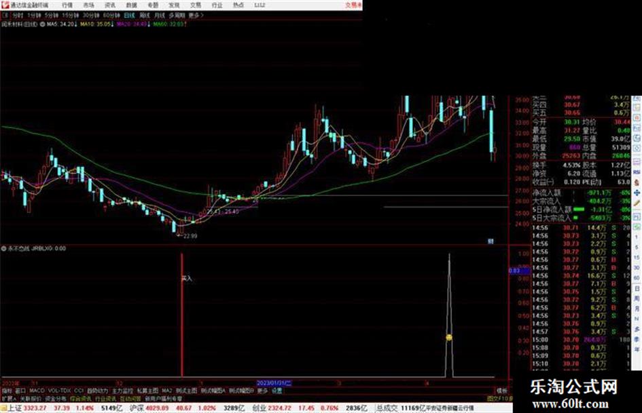Viewport: 642px width, 413px height.
Task: Select the pencil drawing tool in sidebar
Action: (637, 203)
